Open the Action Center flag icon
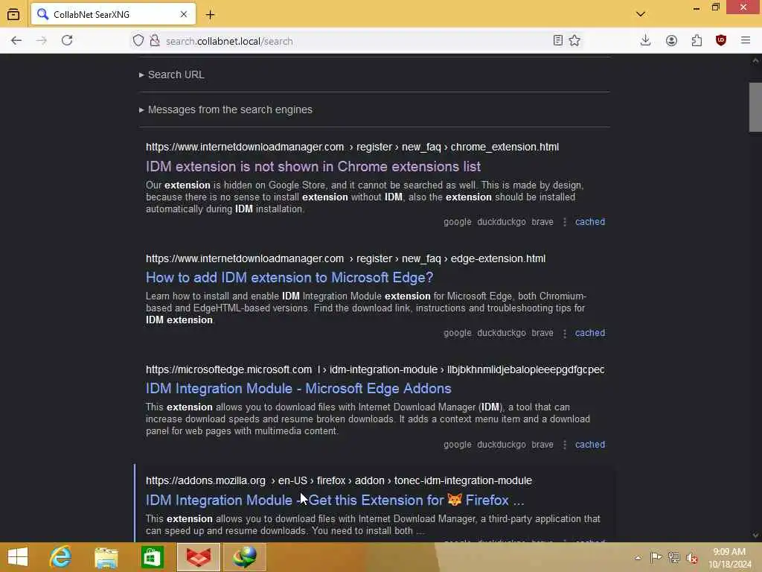The image size is (762, 572). click(656, 557)
